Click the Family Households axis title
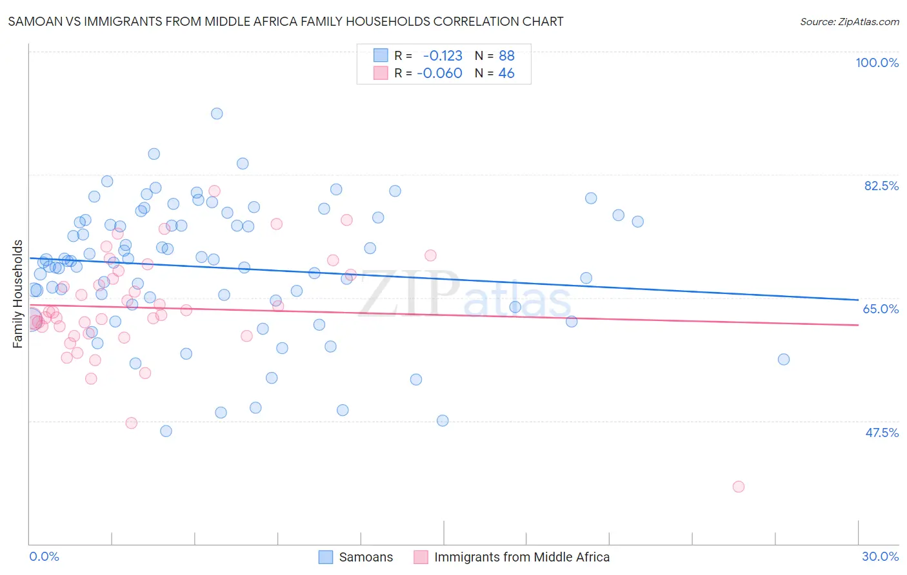This screenshot has height=575, width=907. 17,294
